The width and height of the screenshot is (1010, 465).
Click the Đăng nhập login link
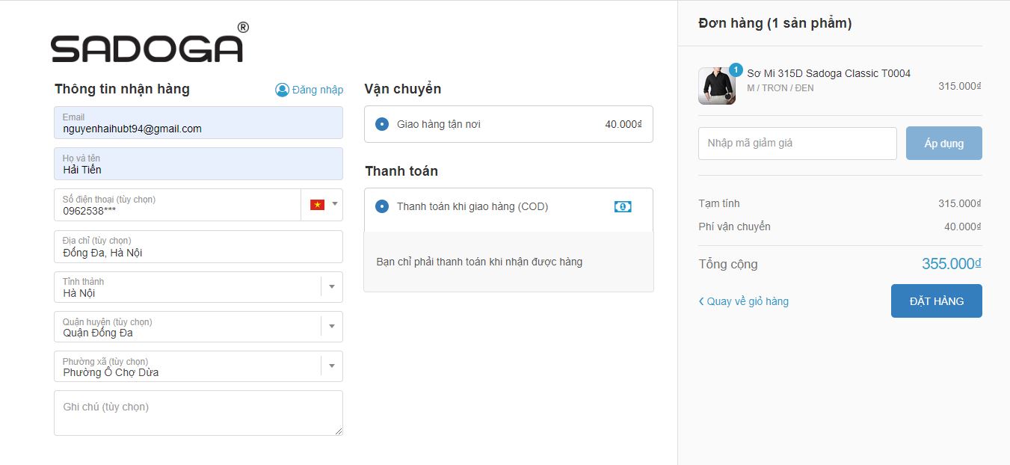[317, 90]
